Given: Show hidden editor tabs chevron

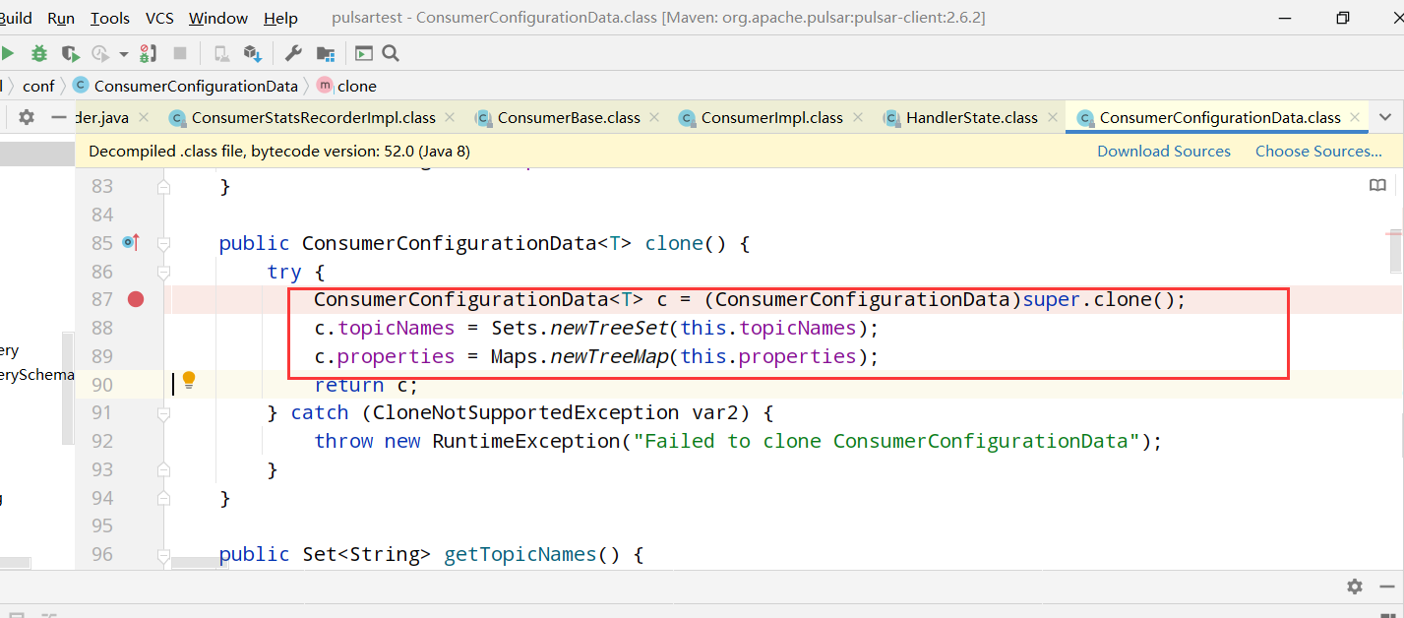Looking at the screenshot, I should click(1385, 117).
